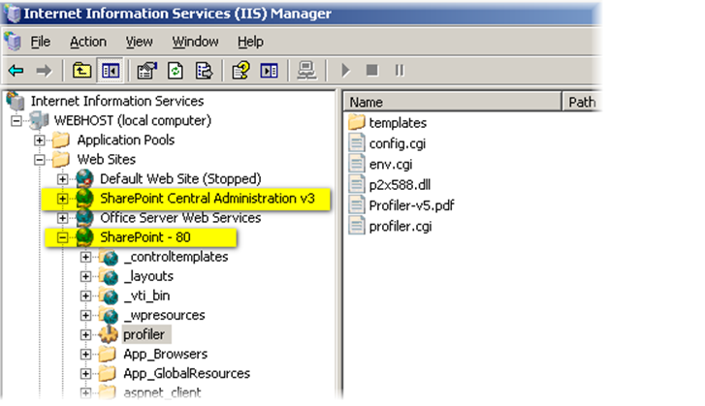Click the Back arrow toolbar icon
This screenshot has width=705, height=406.
16,71
